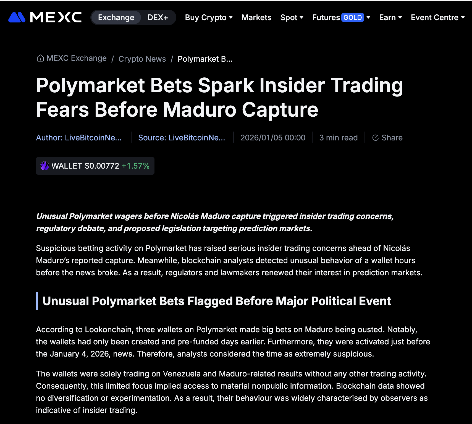Click the Share arrow icon
The width and height of the screenshot is (472, 424).
(375, 138)
